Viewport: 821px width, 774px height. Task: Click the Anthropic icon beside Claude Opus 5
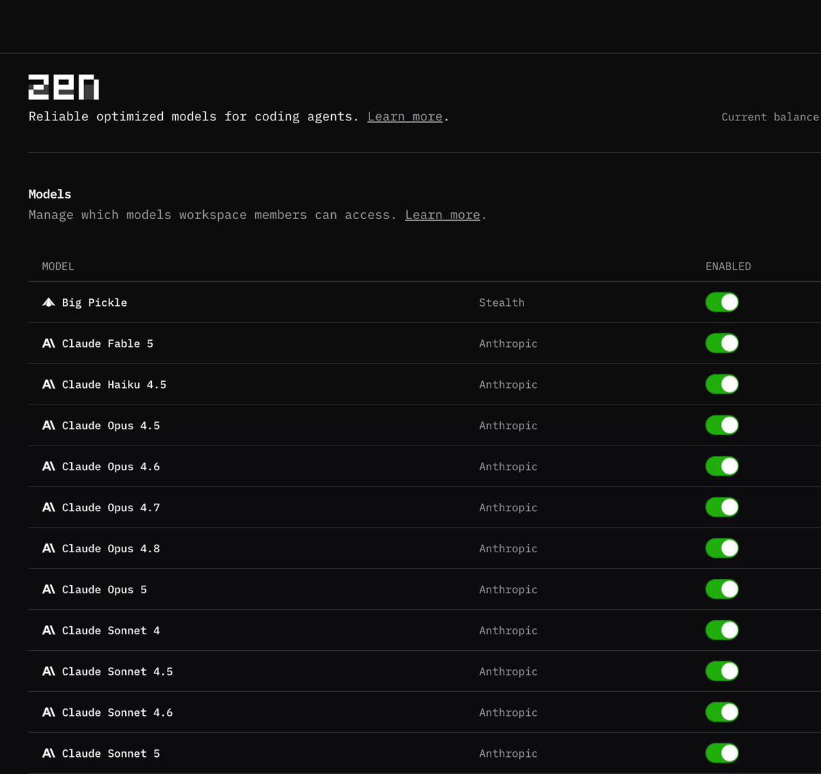click(x=49, y=590)
